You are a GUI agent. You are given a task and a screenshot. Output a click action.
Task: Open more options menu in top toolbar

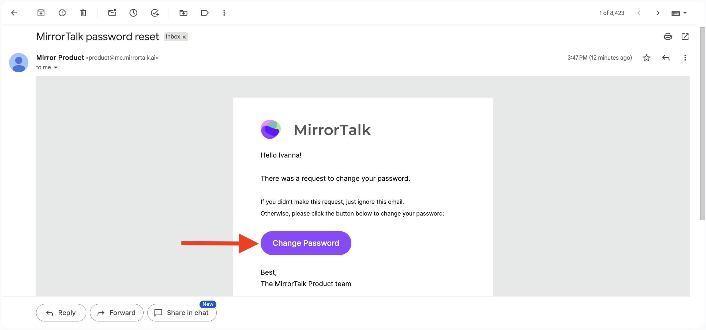[x=224, y=13]
